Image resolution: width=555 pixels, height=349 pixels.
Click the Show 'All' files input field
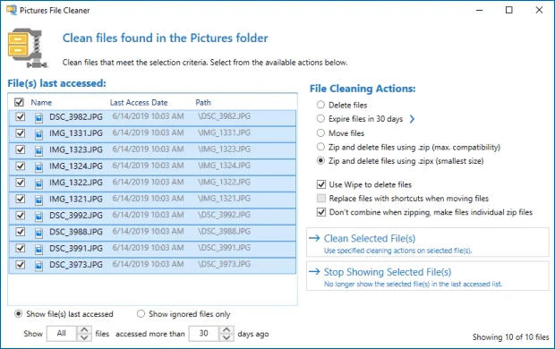tap(62, 334)
